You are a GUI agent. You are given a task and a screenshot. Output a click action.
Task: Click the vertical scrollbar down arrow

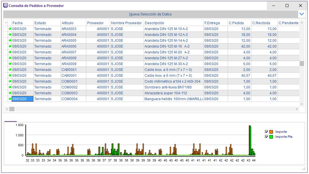(x=302, y=104)
